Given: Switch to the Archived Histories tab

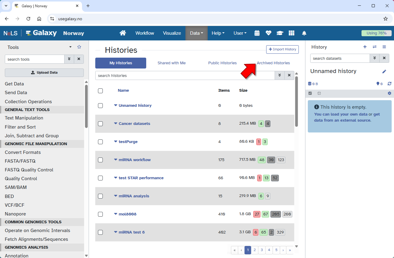Looking at the screenshot, I should [273, 63].
